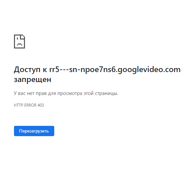Viewport: 196px width, 172px height.
Task: Click the word 'запрещен' in the heading
Action: (33, 79)
